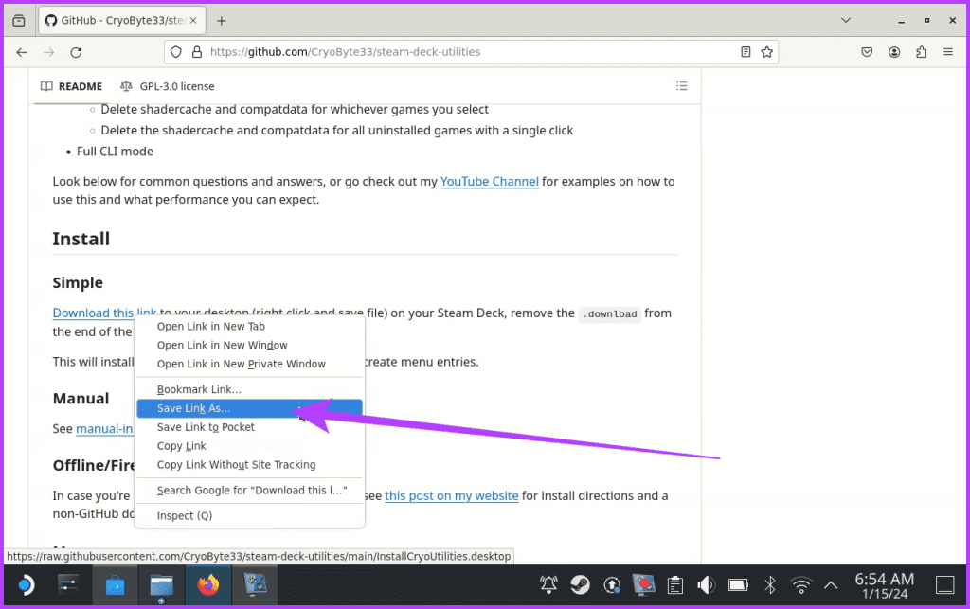
Task: Save page to Pocket via toolbar icon
Action: (x=867, y=51)
